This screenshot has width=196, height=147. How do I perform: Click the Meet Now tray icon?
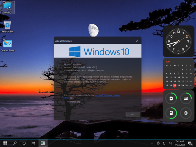[158, 143]
